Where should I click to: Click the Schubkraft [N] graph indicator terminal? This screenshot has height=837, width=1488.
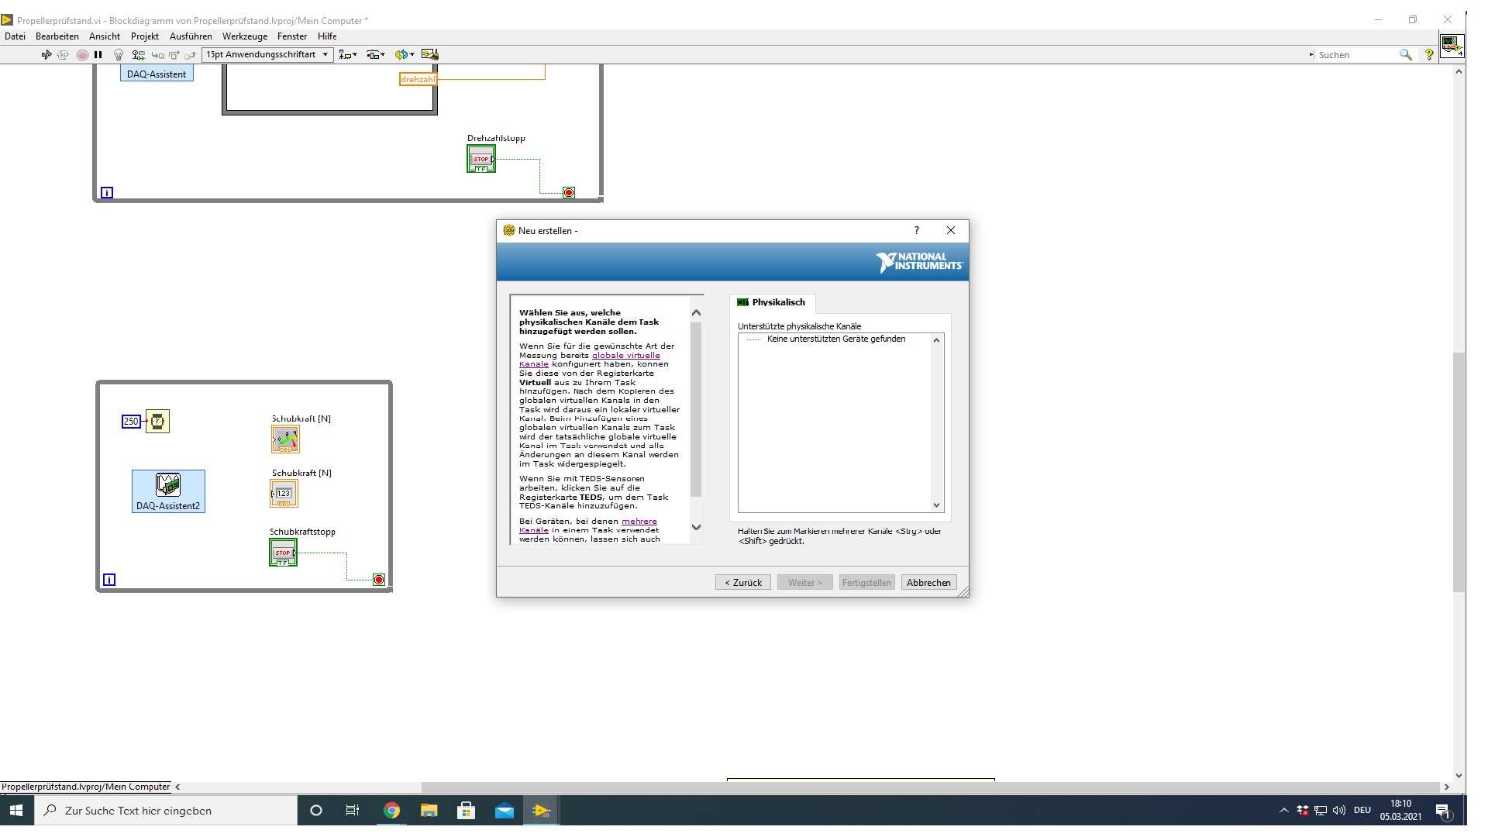pyautogui.click(x=285, y=439)
